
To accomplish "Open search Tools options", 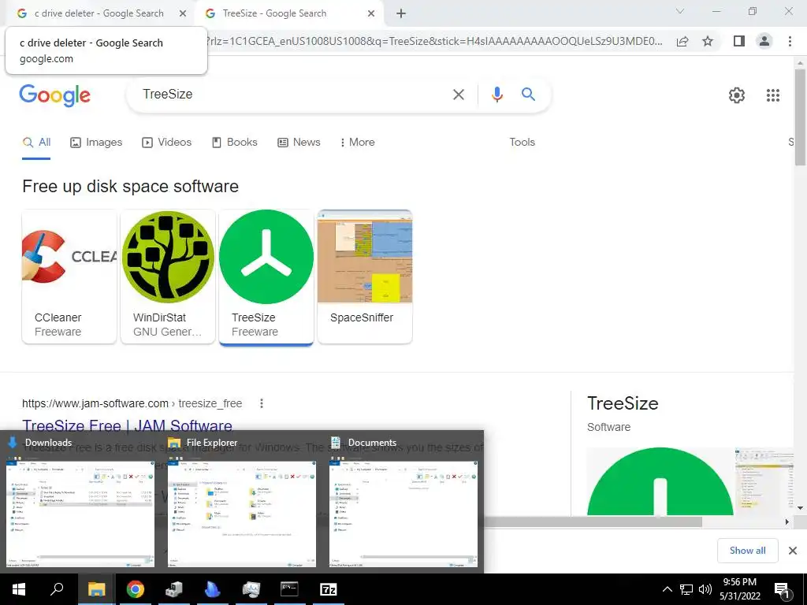I will (x=522, y=143).
